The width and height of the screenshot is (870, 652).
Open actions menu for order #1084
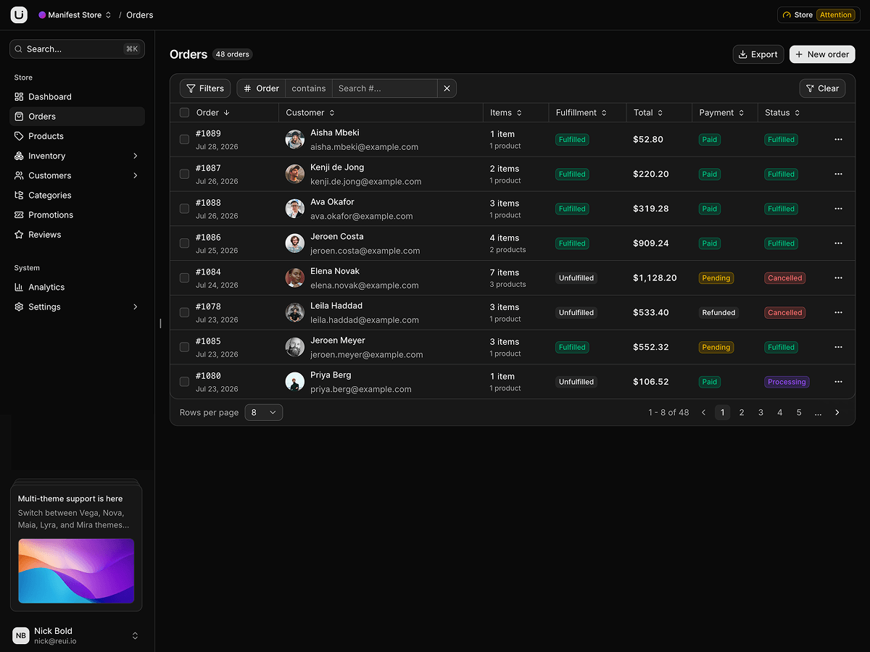tap(838, 277)
